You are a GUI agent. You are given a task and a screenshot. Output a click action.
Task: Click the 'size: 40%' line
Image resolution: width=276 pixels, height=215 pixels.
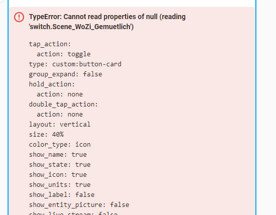pyautogui.click(x=46, y=135)
